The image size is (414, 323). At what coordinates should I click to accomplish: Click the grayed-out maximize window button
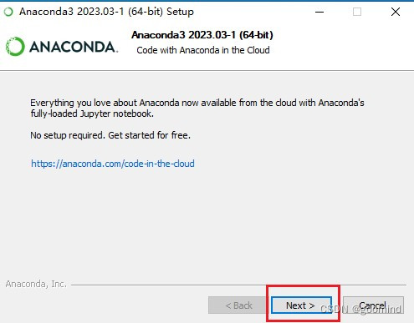(357, 12)
